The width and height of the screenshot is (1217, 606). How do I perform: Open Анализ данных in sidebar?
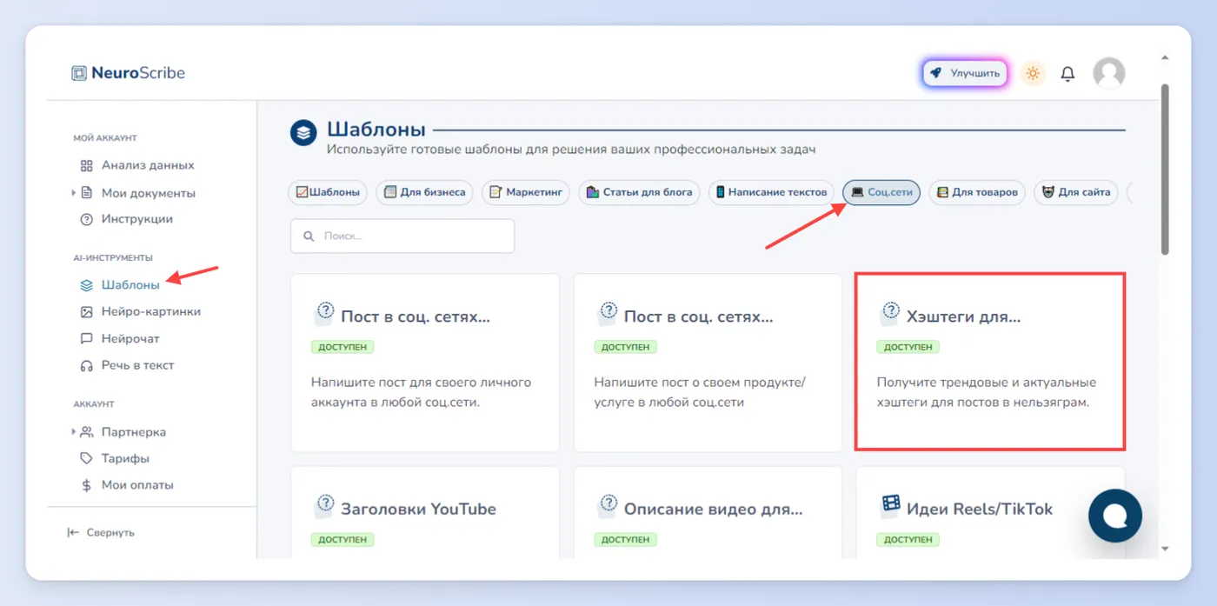point(137,165)
